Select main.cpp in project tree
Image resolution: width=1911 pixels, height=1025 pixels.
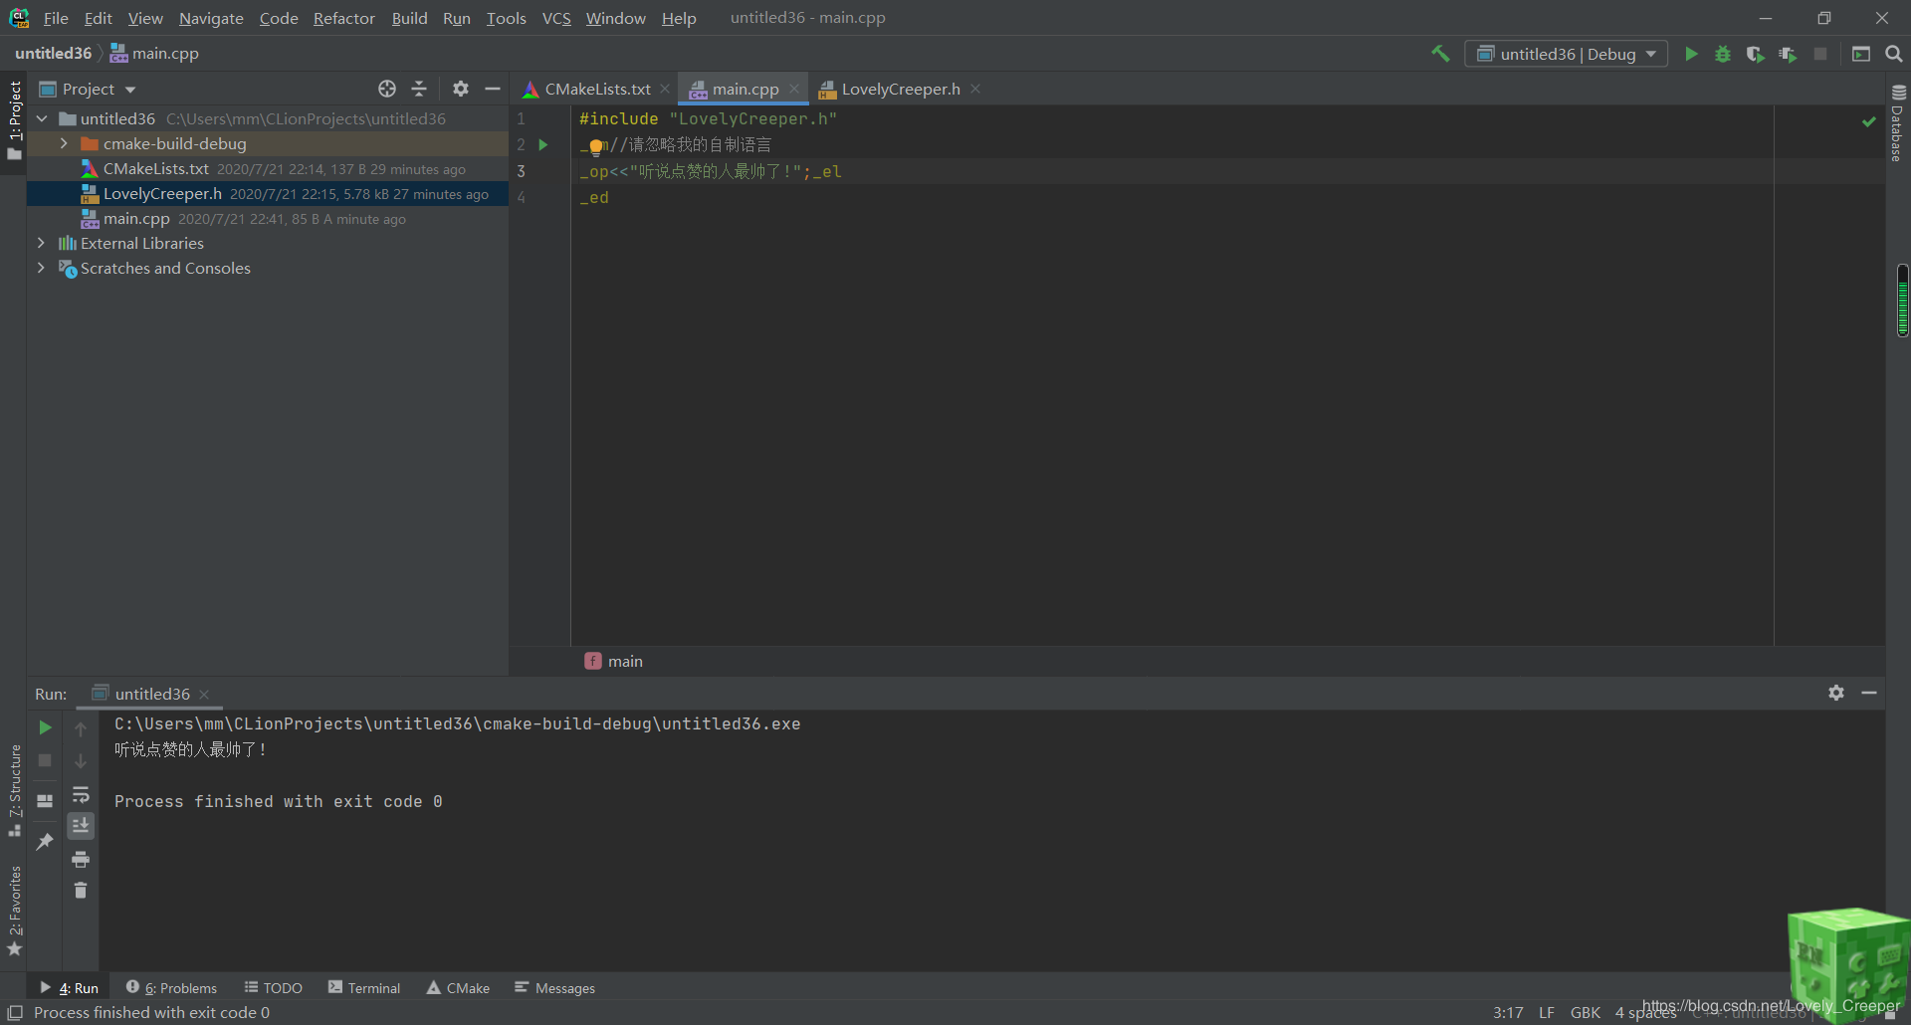(268, 218)
